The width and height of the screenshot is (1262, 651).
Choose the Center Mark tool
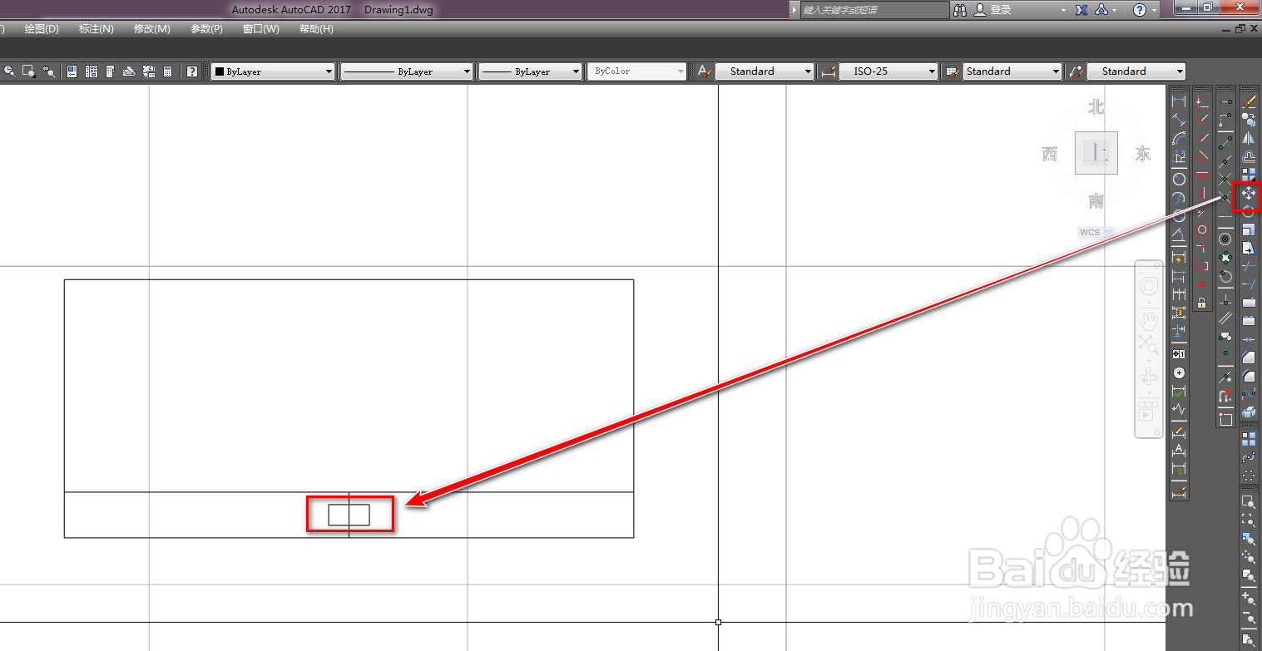[1179, 372]
